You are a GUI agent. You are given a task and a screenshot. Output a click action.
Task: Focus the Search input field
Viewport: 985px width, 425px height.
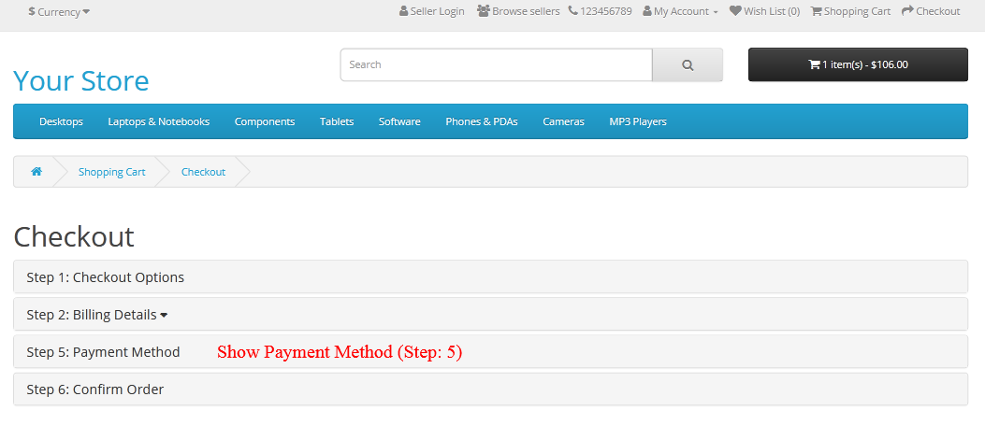coord(497,64)
